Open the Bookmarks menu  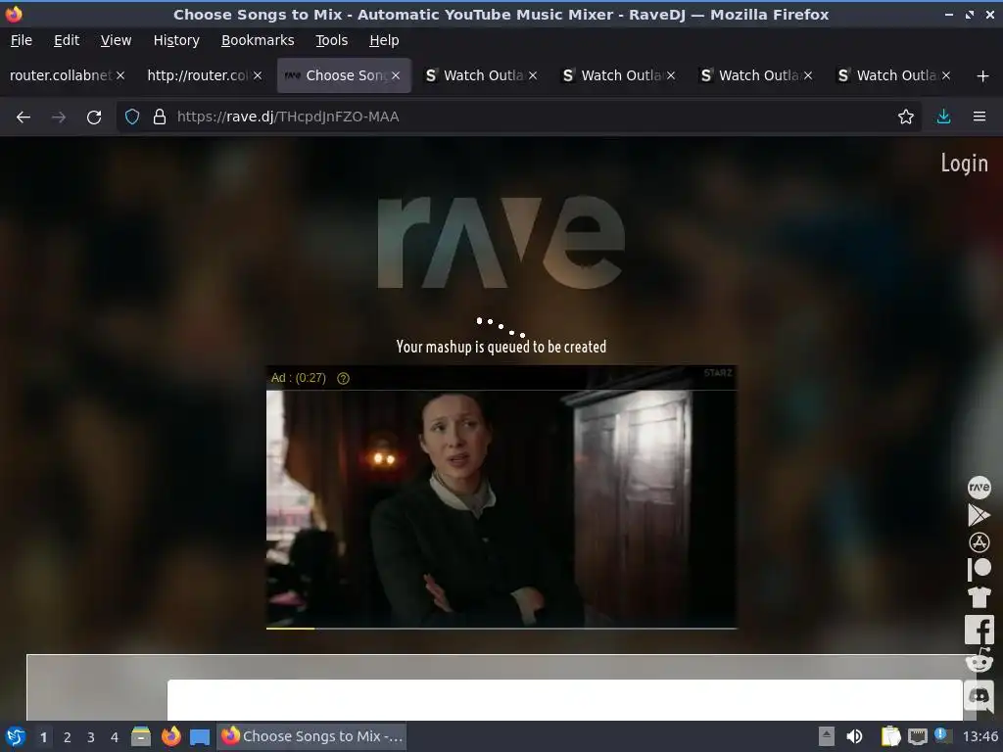click(x=258, y=40)
